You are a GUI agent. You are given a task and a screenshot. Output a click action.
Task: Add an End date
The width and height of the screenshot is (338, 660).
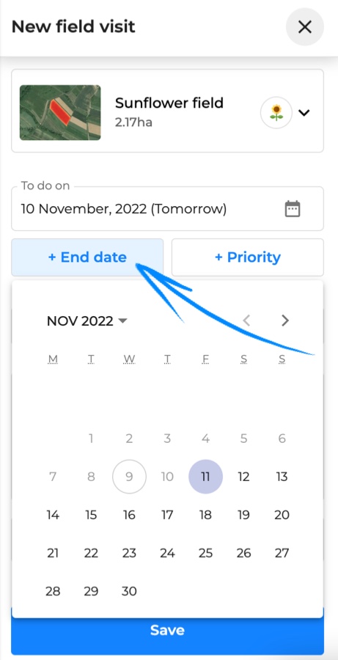[x=87, y=257]
